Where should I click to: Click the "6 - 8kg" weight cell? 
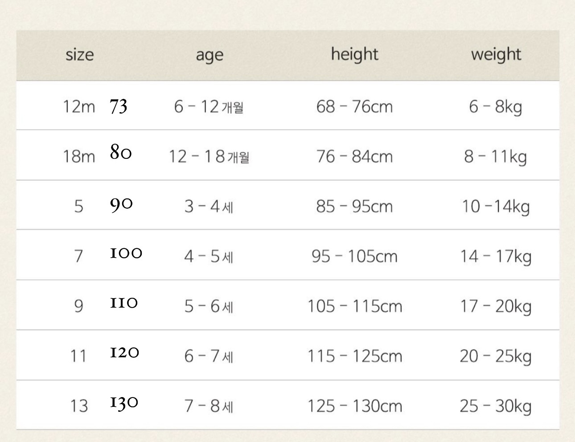[x=495, y=107]
